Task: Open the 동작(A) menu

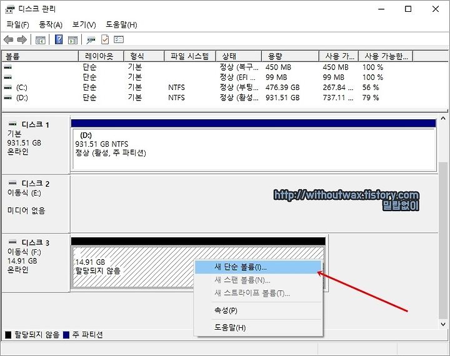Action: (51, 25)
